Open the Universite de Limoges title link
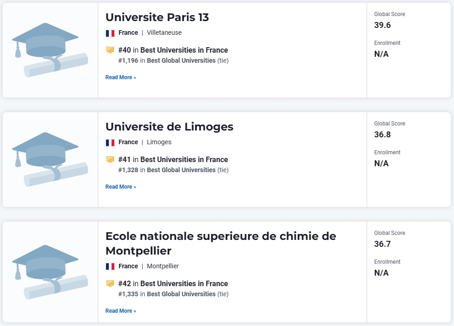The height and width of the screenshot is (326, 454). click(169, 127)
